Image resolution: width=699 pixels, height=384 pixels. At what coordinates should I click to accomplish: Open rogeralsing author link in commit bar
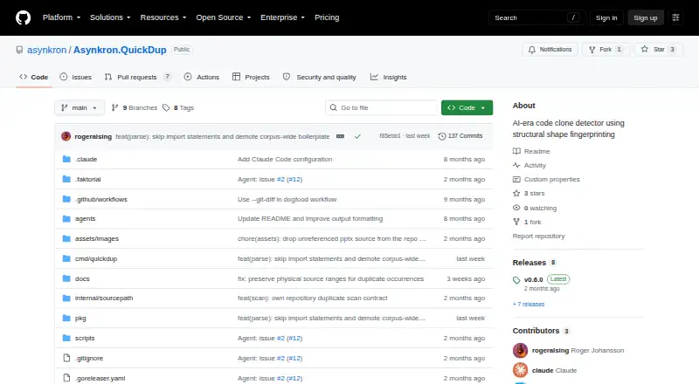tap(93, 136)
